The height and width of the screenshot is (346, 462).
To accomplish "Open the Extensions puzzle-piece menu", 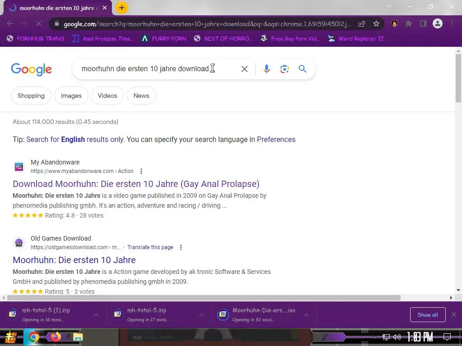I will click(409, 23).
